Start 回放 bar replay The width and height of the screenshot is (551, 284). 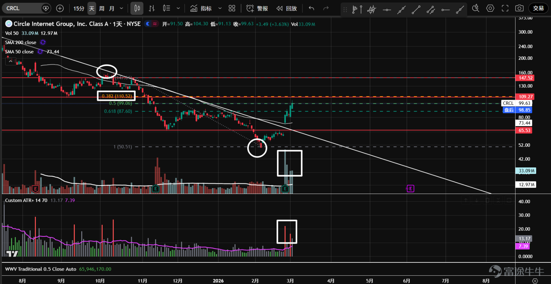tap(287, 8)
